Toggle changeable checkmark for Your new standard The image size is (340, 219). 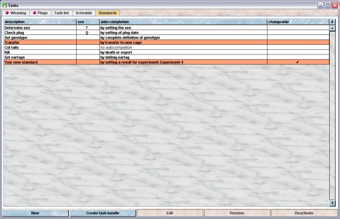297,62
